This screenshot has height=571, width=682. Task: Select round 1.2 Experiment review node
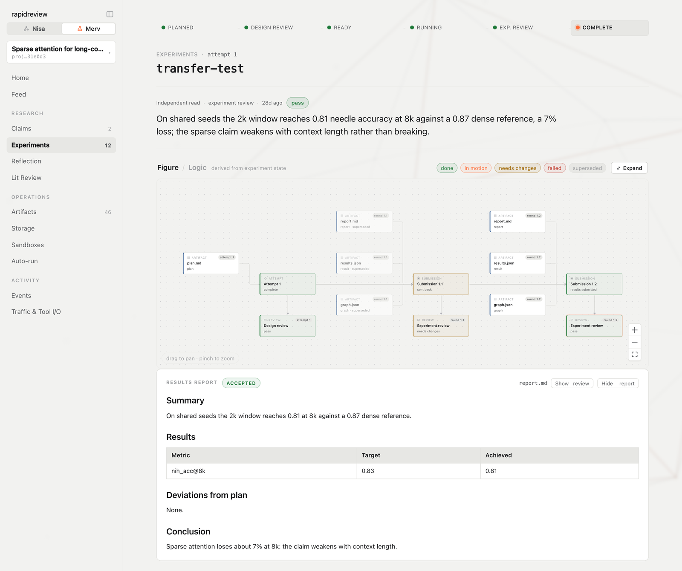(594, 326)
